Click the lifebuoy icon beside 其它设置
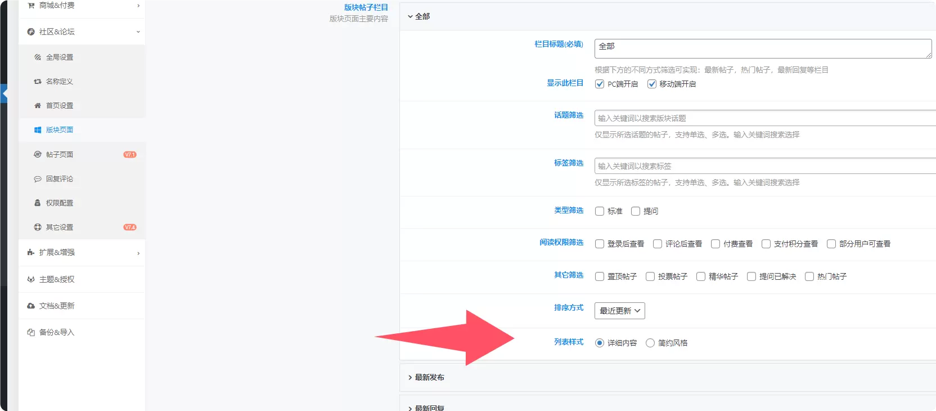 pyautogui.click(x=38, y=227)
